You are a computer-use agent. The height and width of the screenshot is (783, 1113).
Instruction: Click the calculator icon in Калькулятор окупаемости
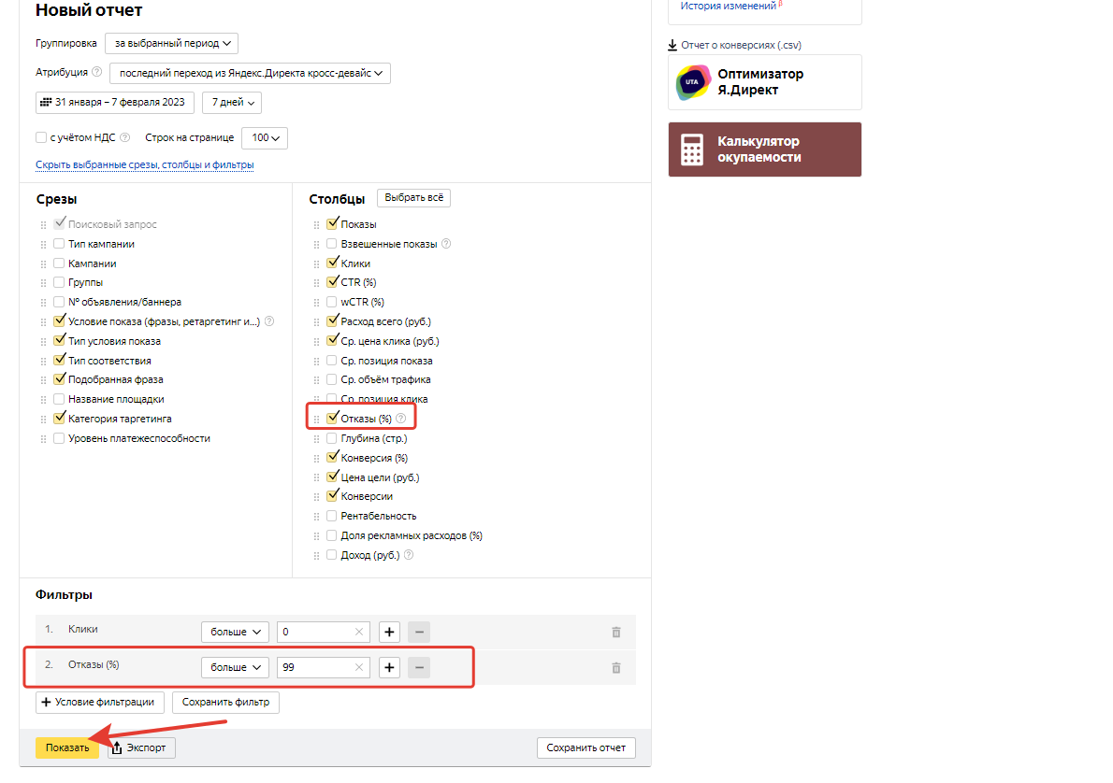692,149
